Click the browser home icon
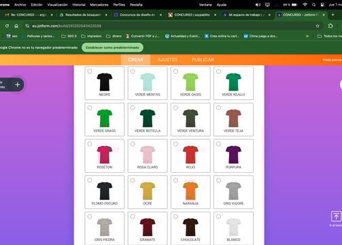 16,26
